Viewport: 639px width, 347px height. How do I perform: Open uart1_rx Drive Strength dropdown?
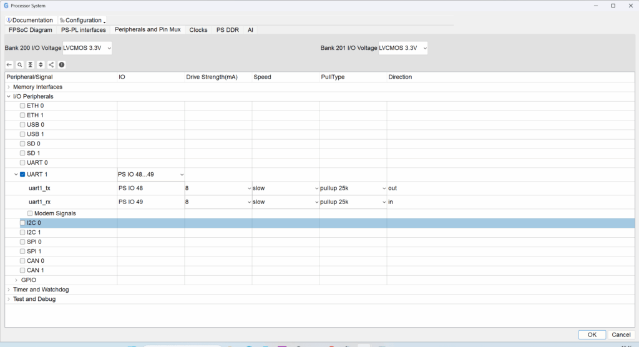tap(218, 202)
